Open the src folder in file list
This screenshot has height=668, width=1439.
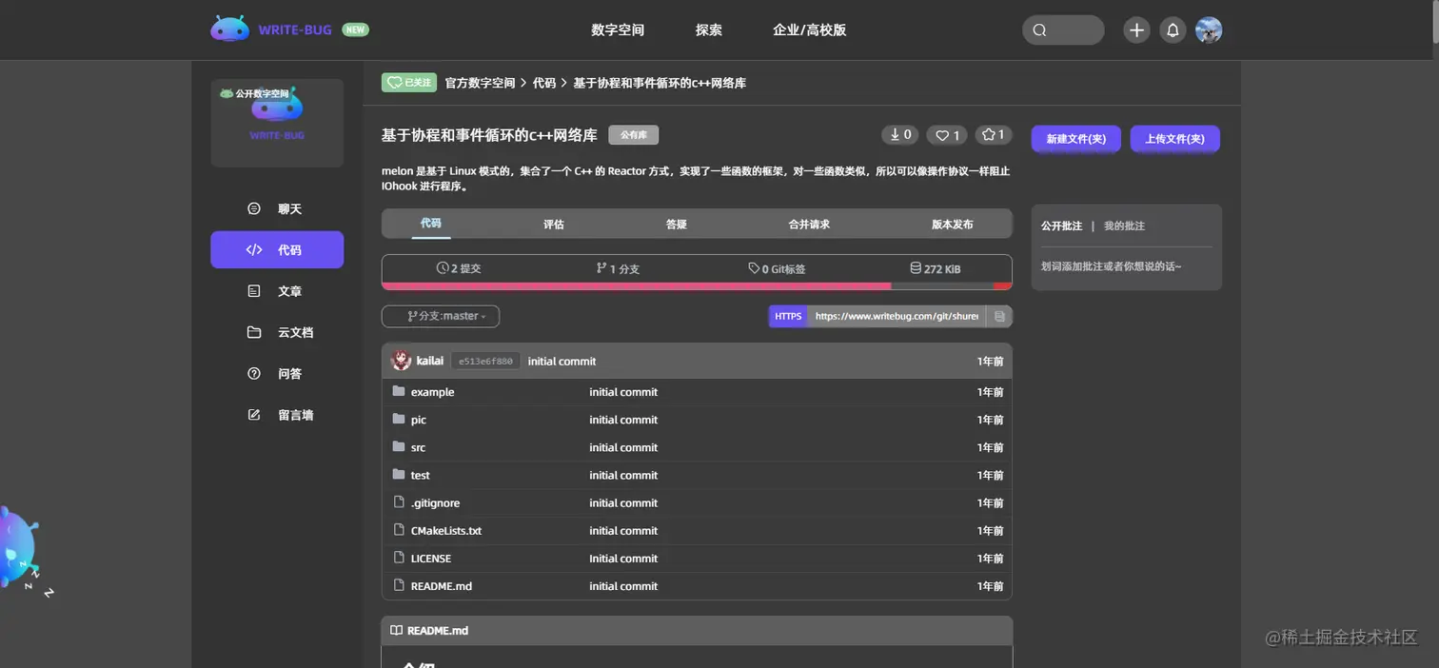419,447
